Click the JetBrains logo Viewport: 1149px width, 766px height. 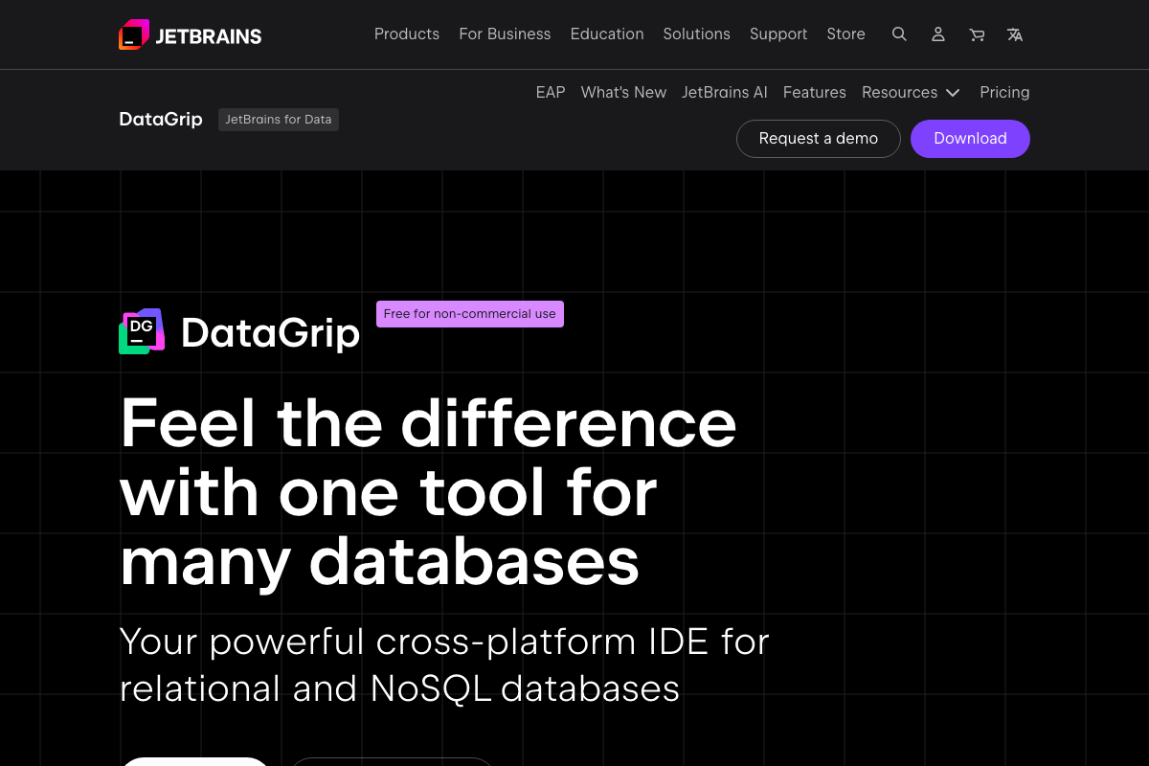[x=190, y=34]
